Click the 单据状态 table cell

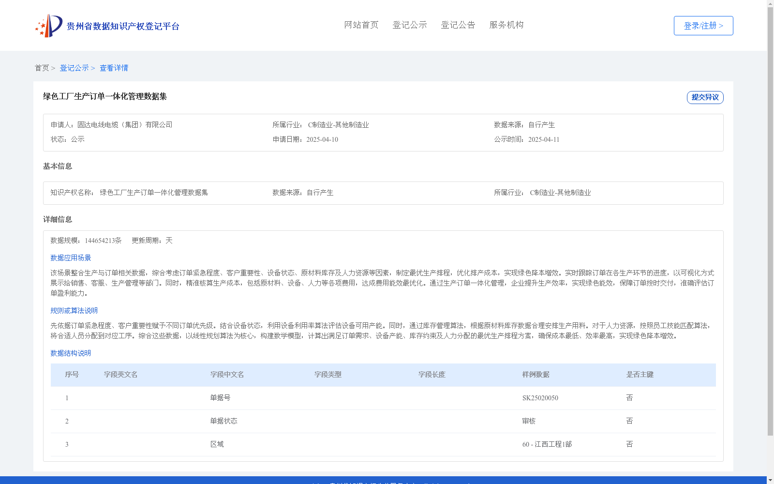[224, 421]
